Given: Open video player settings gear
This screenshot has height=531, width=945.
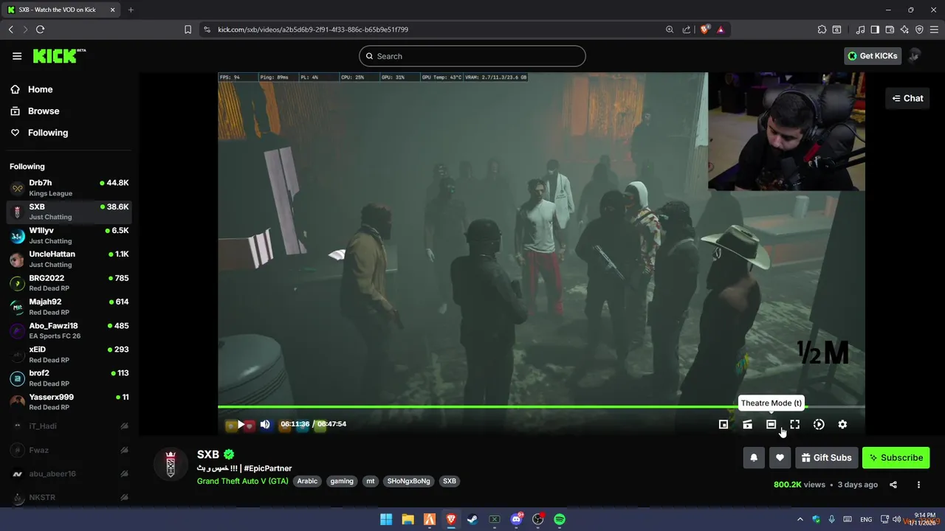Looking at the screenshot, I should 842,424.
